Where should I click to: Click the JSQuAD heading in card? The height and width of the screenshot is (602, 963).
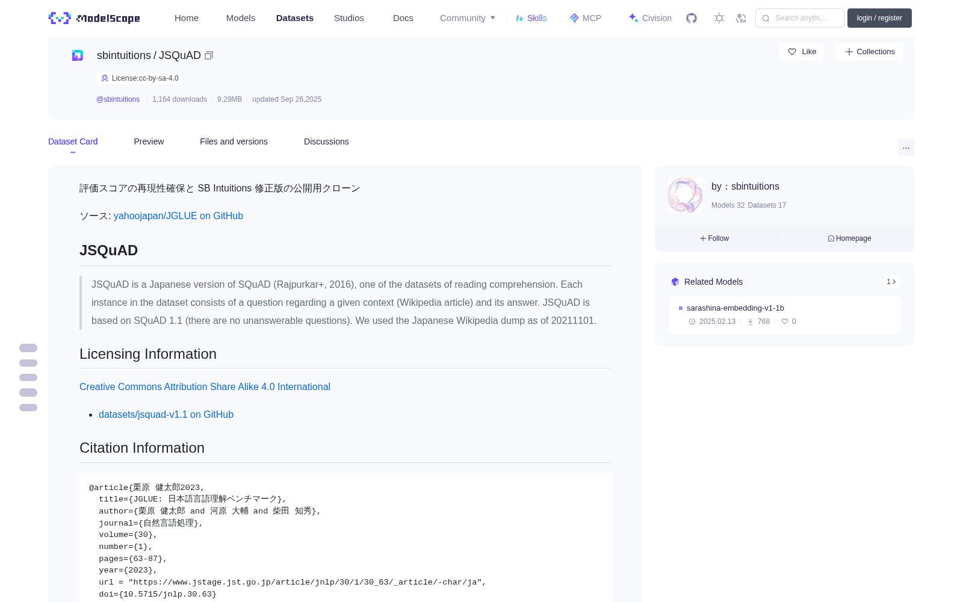tap(108, 250)
